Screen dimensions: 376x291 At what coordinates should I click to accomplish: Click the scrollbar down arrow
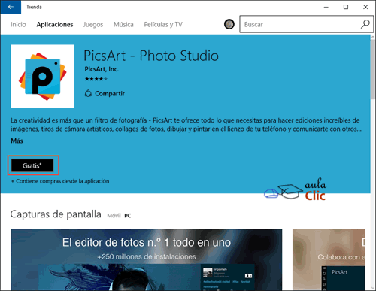(373, 287)
